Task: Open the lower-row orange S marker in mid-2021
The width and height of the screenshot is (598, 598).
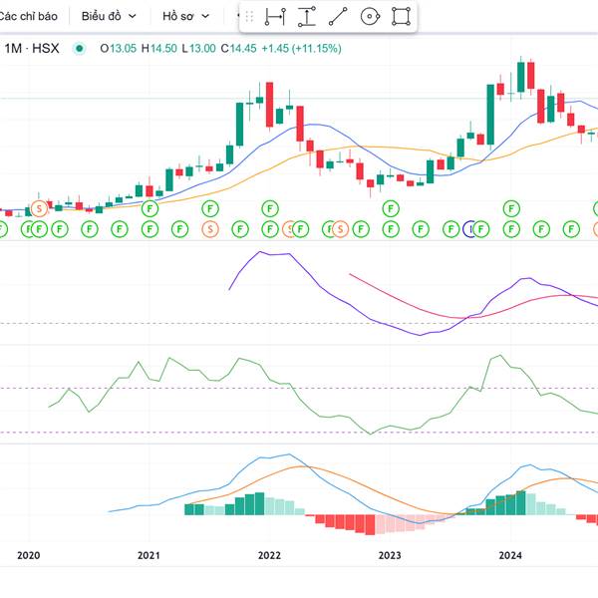Action: 209,229
